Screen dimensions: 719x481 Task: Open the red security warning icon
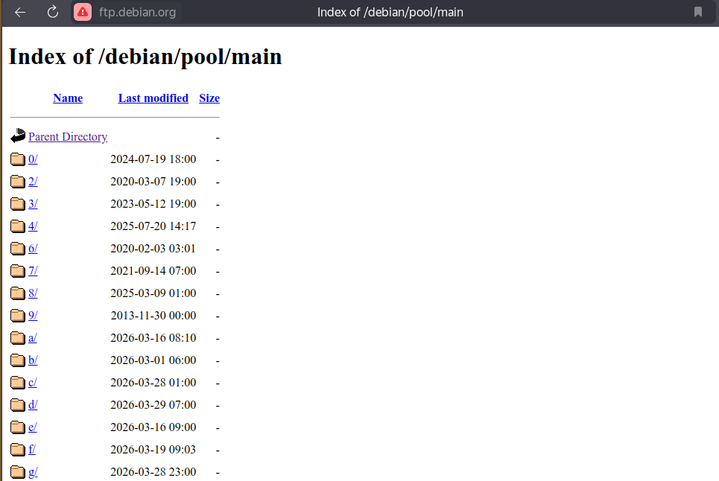[83, 13]
